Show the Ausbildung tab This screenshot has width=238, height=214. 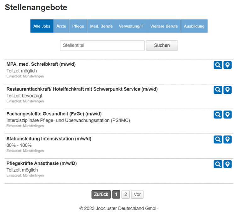click(x=194, y=26)
